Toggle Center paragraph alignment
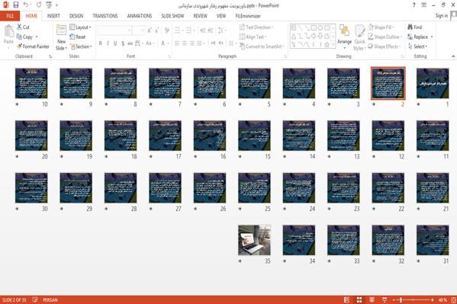 click(x=185, y=43)
